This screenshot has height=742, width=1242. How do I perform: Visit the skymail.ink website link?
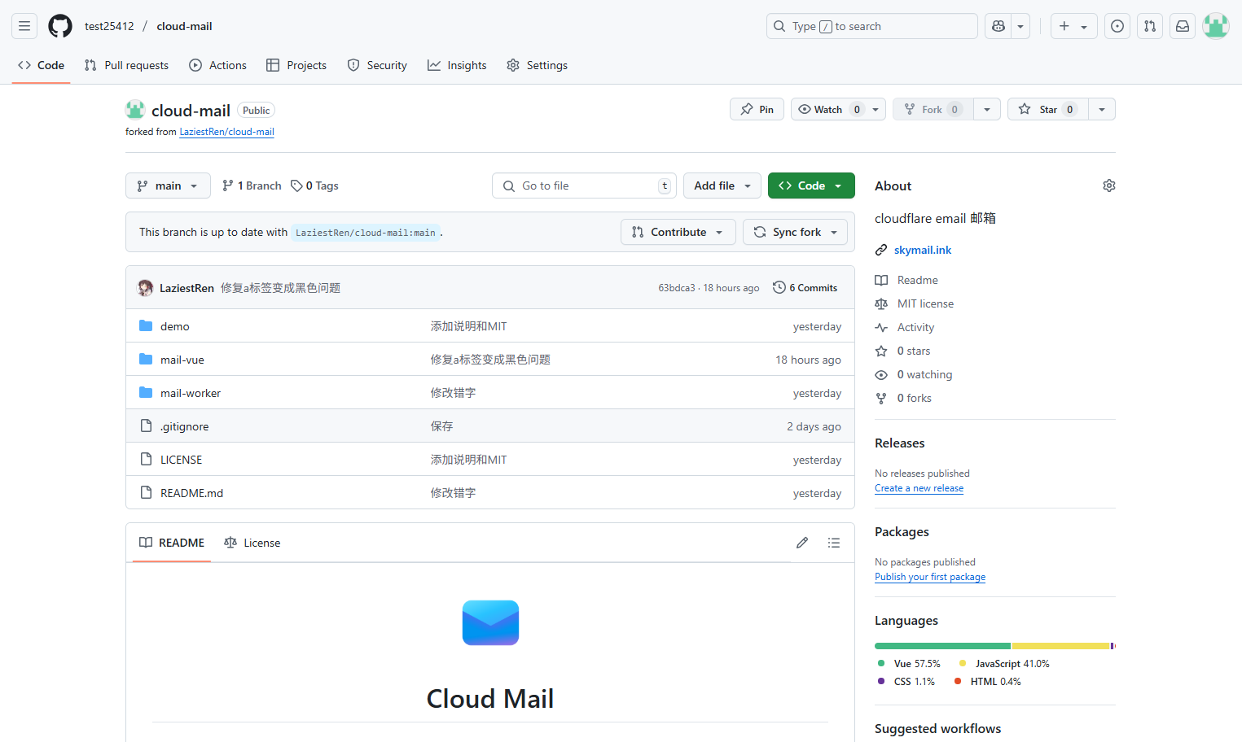point(922,250)
